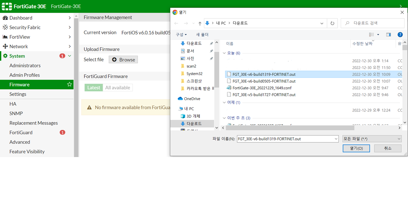The width and height of the screenshot is (408, 206).
Task: Click the Network cross-arrows icon
Action: tap(5, 46)
